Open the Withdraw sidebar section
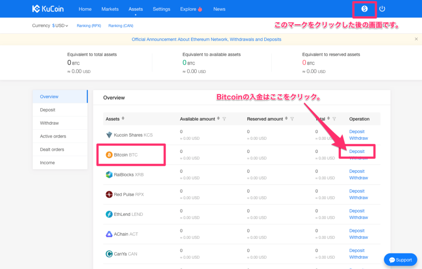This screenshot has width=422, height=269. tap(60, 123)
